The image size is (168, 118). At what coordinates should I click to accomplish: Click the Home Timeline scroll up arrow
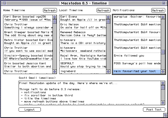(54, 17)
